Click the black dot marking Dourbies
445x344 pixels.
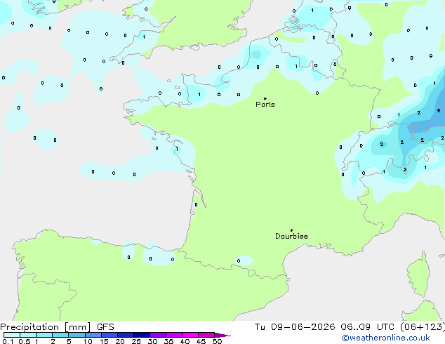291,230
